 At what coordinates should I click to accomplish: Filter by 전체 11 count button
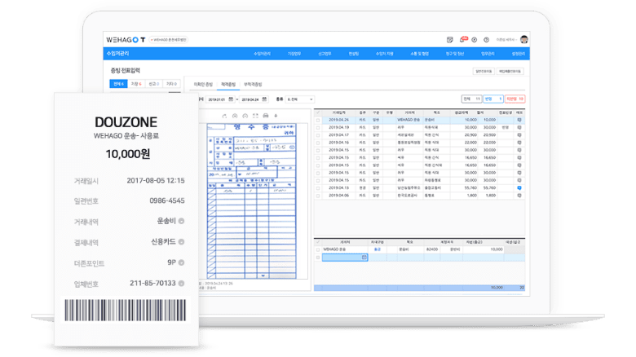[471, 99]
